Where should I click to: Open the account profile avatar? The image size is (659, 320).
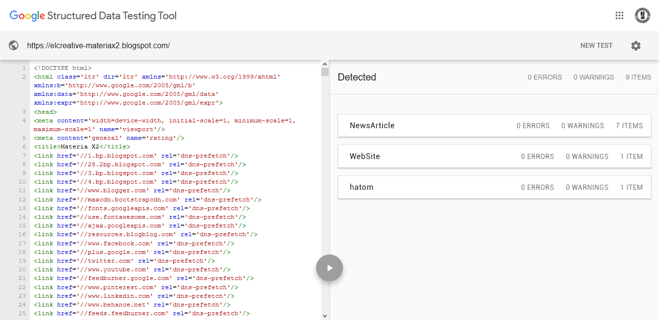(642, 15)
